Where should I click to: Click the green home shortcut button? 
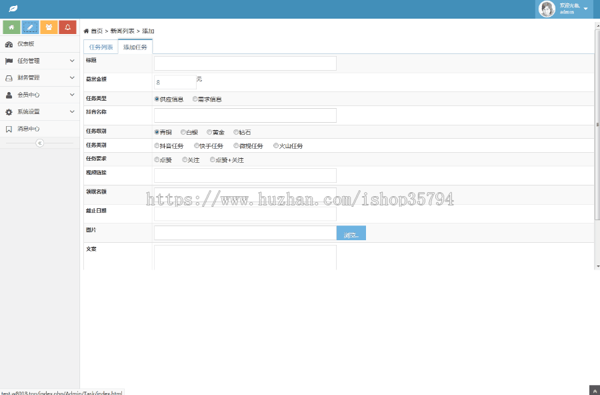11,27
